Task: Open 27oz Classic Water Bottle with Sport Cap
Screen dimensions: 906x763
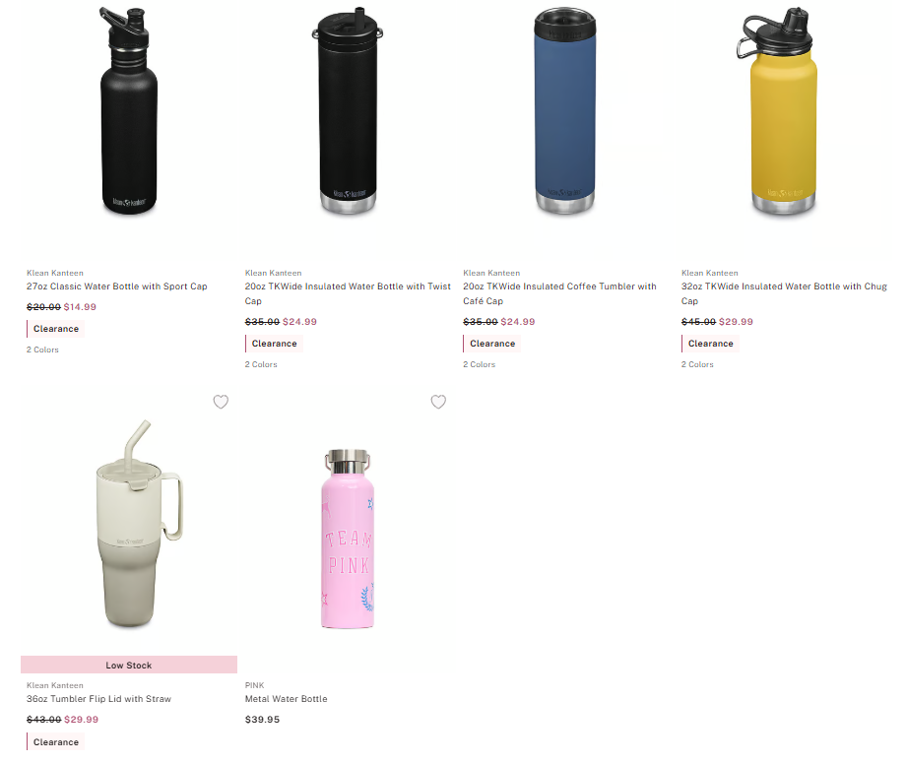Action: click(117, 286)
